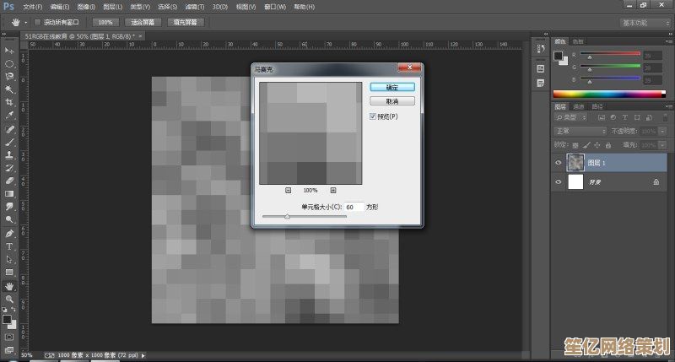This screenshot has height=362, width=675.
Task: Activate the Pen tool
Action: coord(9,233)
